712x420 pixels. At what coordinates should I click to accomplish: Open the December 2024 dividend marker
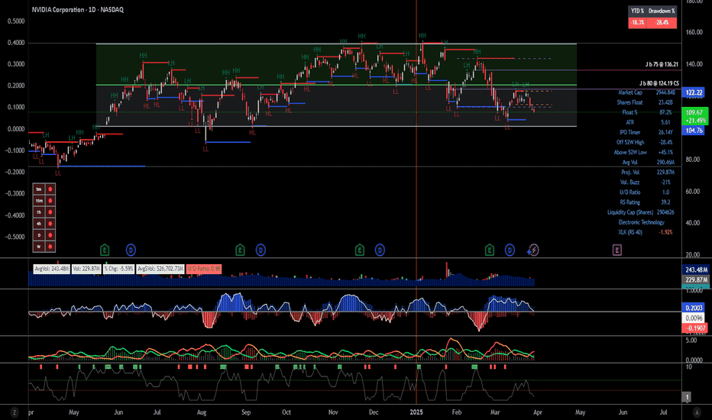[380, 250]
